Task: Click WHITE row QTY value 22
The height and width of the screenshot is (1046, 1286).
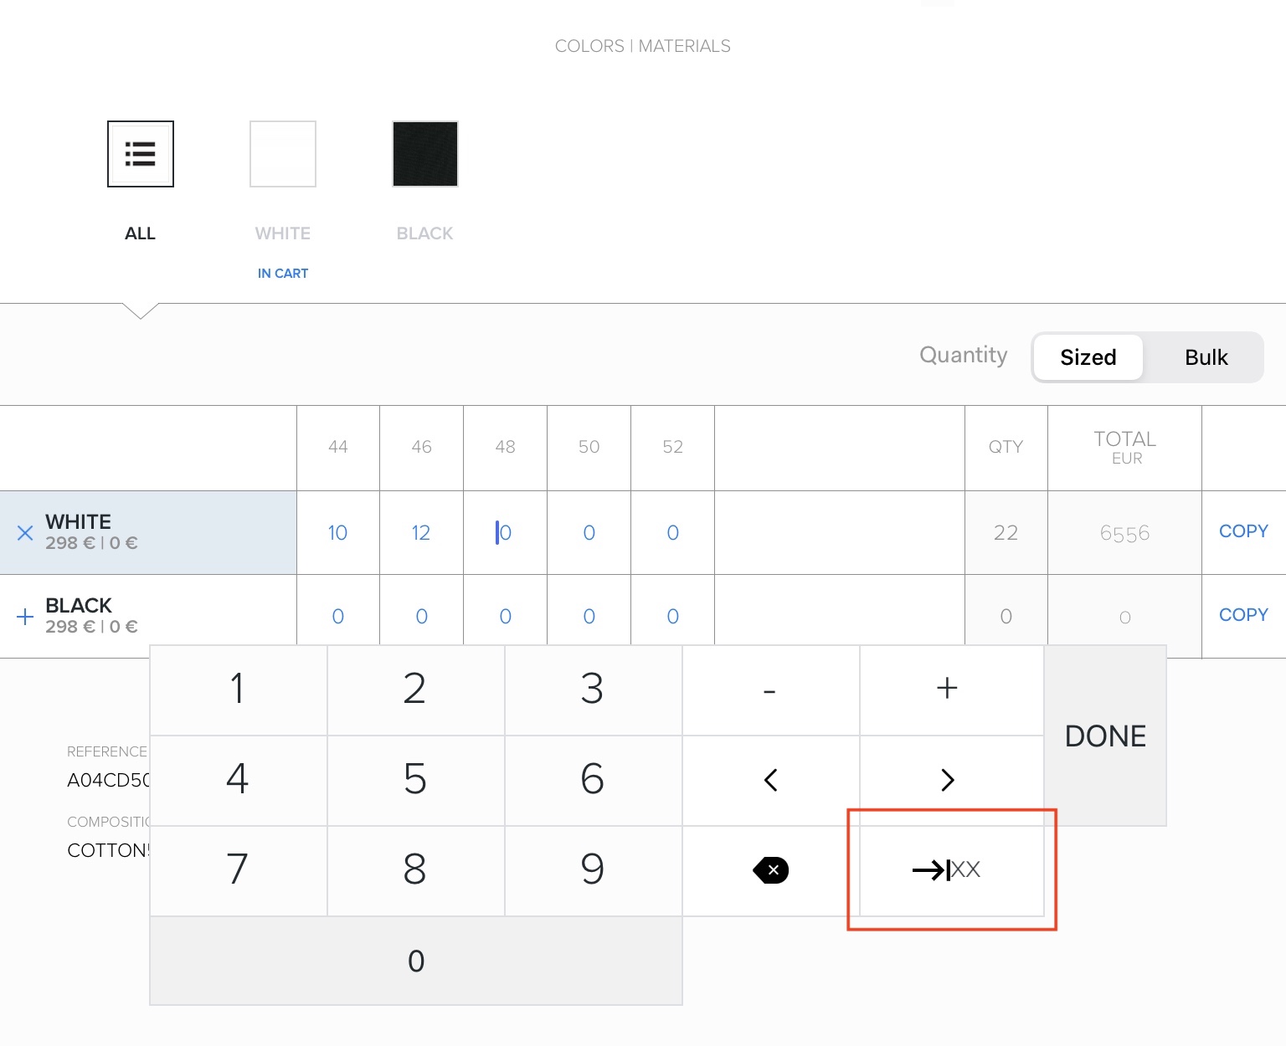Action: click(x=1006, y=533)
